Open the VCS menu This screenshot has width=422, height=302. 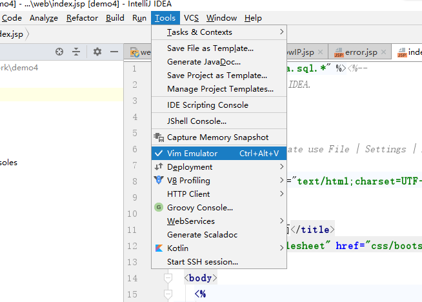[x=191, y=18]
